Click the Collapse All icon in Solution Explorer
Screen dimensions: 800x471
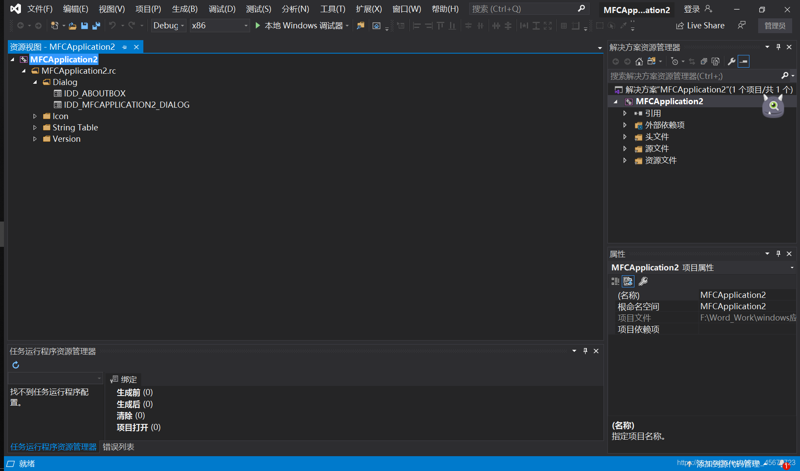[704, 61]
